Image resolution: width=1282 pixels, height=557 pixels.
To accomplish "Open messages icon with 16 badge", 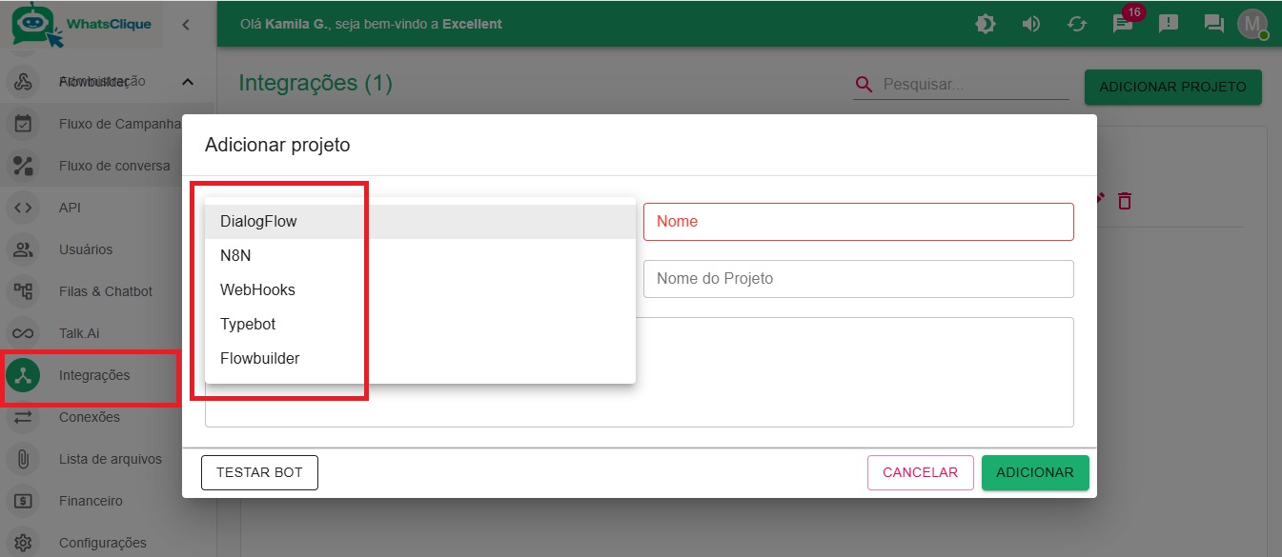I will click(1123, 24).
